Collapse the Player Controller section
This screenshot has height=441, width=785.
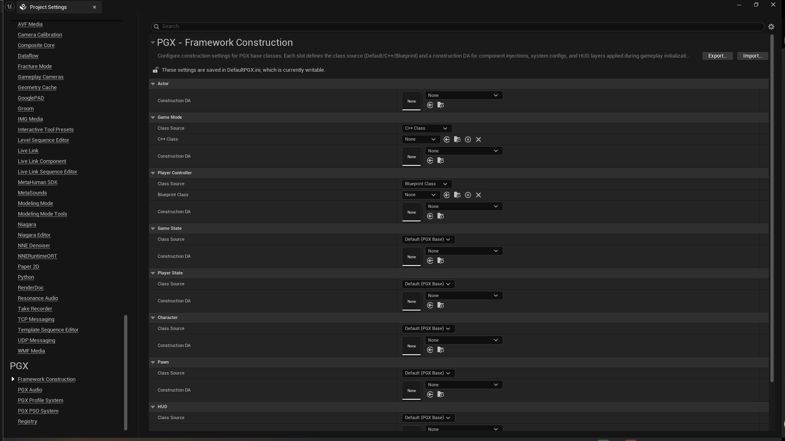(153, 173)
